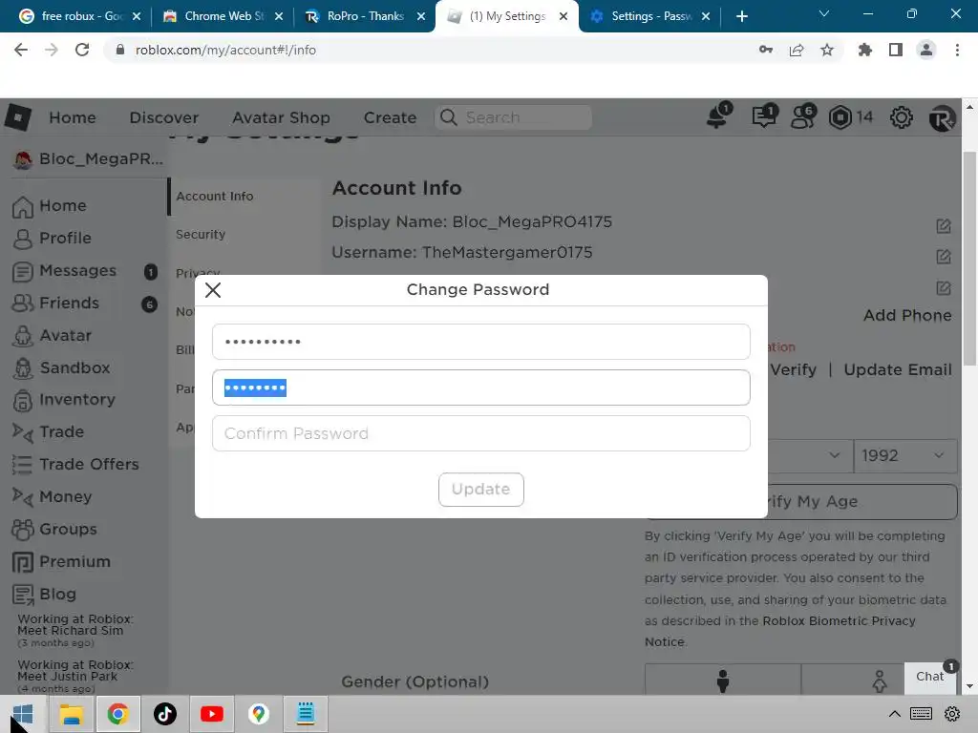The width and height of the screenshot is (978, 733).
Task: Open Money in the left sidebar
Action: (52, 496)
